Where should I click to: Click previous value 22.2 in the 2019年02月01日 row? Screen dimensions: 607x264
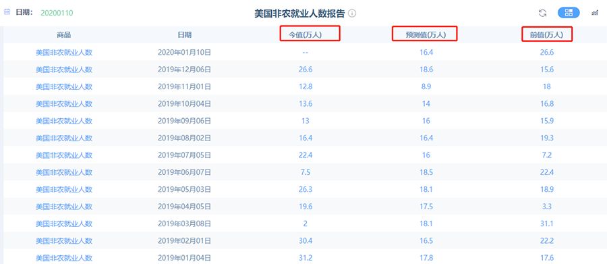click(546, 240)
